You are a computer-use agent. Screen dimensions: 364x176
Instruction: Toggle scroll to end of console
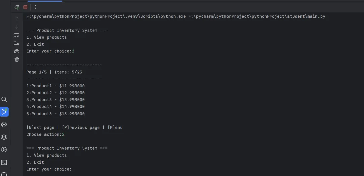point(17,43)
